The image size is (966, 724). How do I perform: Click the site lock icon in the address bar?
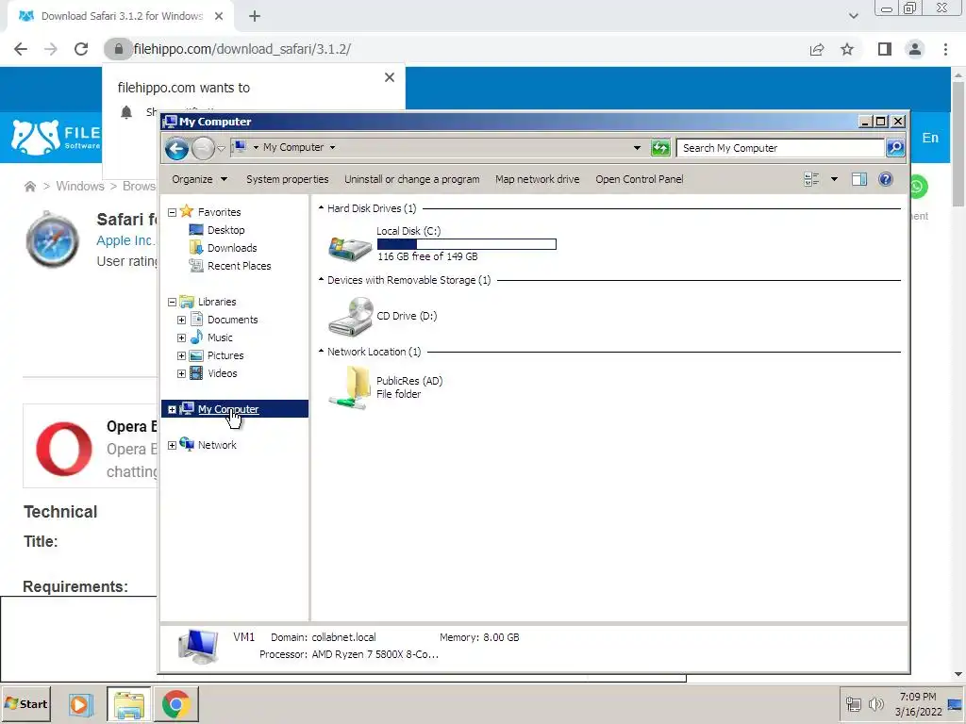[118, 49]
